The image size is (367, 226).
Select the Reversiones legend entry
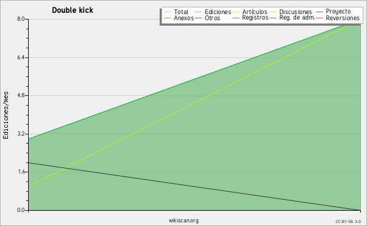tap(338, 18)
